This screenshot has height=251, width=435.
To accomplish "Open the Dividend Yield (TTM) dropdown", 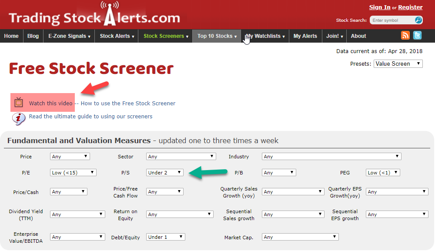I will coord(77,214).
